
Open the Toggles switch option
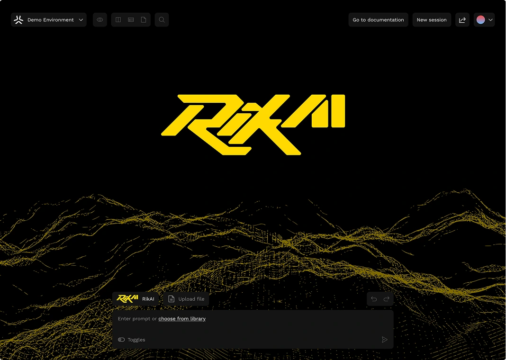pos(132,340)
